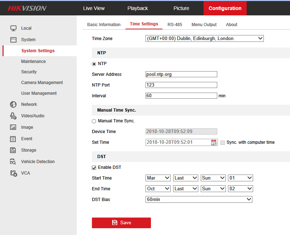The height and width of the screenshot is (235, 290).
Task: Click the Network globe icon
Action: pos(13,104)
